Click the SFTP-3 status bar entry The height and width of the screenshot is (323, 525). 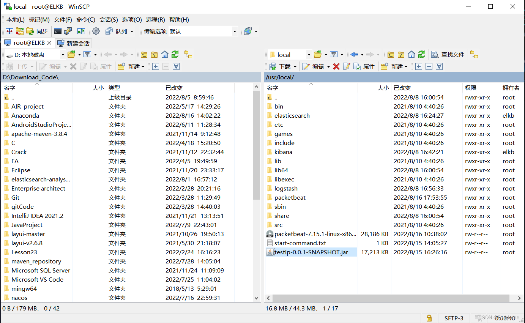pyautogui.click(x=454, y=318)
